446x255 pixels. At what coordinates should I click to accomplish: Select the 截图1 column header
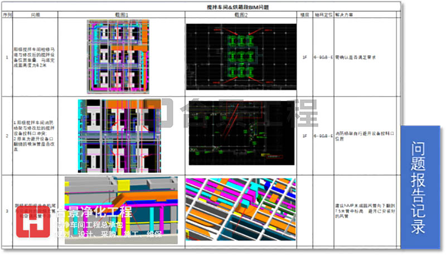pos(121,16)
